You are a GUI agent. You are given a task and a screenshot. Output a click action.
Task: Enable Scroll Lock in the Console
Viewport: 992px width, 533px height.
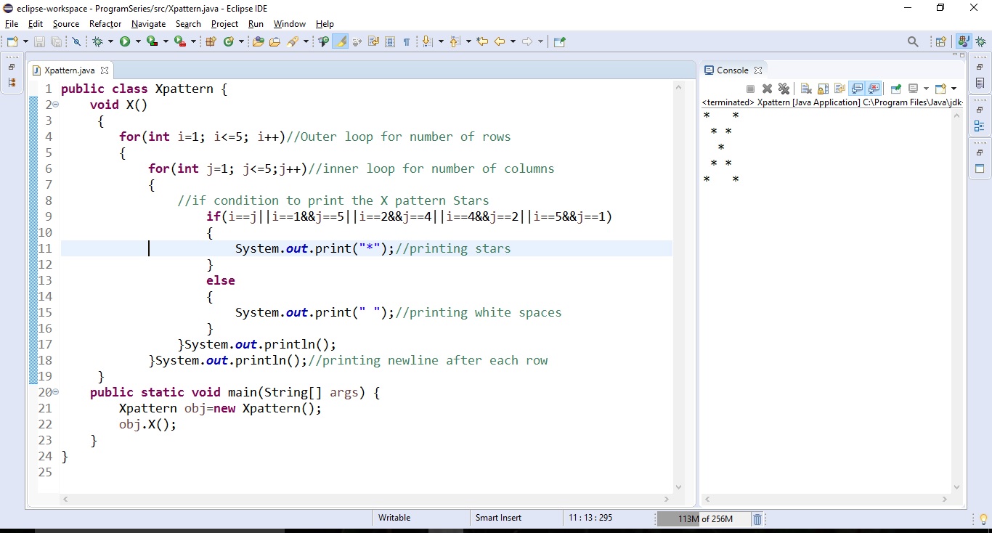tap(824, 89)
